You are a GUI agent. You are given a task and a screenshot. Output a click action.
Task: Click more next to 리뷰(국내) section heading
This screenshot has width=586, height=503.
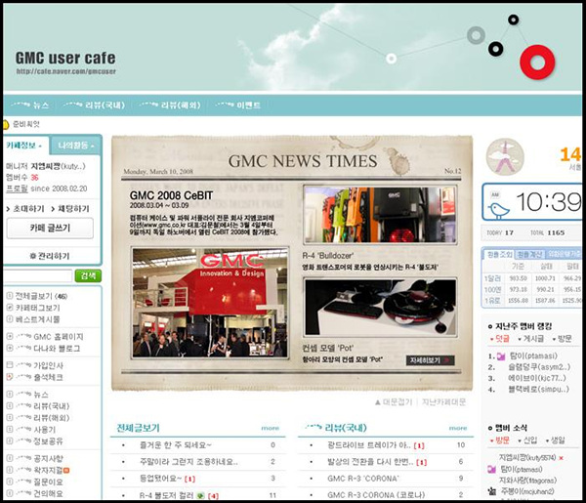click(x=458, y=428)
